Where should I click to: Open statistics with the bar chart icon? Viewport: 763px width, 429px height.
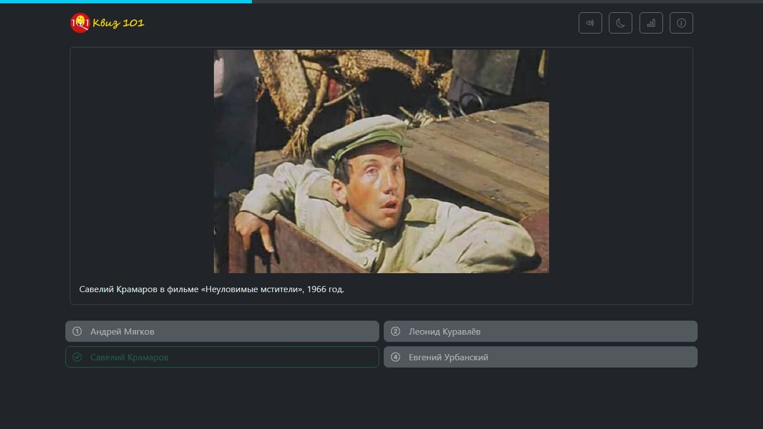click(x=651, y=23)
